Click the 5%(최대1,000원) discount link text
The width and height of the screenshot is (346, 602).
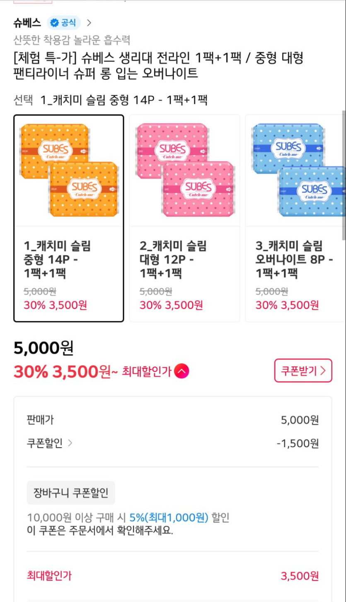[168, 518]
